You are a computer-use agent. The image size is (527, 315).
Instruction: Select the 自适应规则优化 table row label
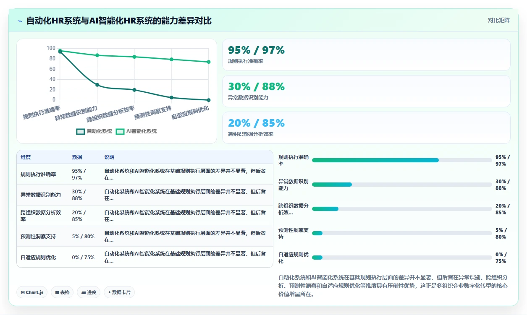(x=38, y=257)
